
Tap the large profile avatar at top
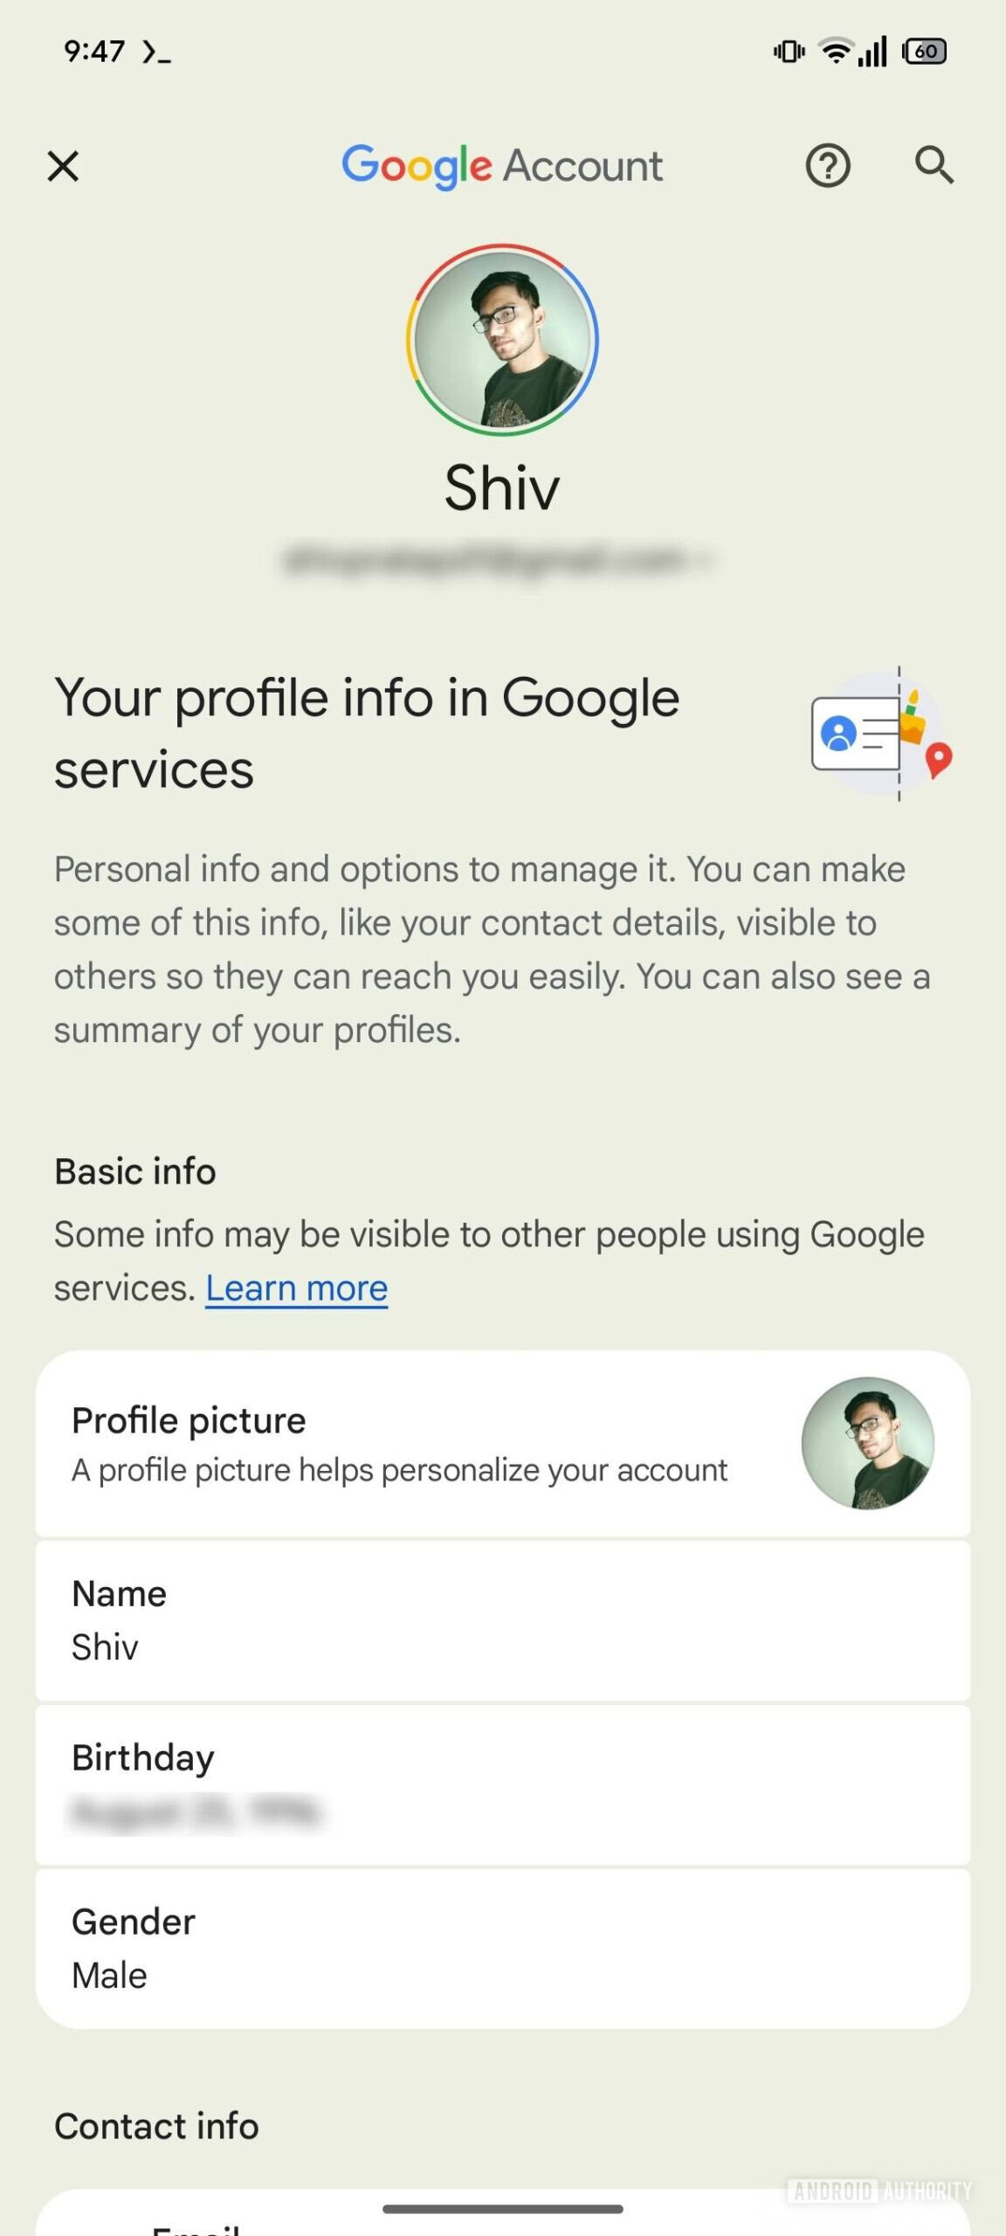click(502, 340)
